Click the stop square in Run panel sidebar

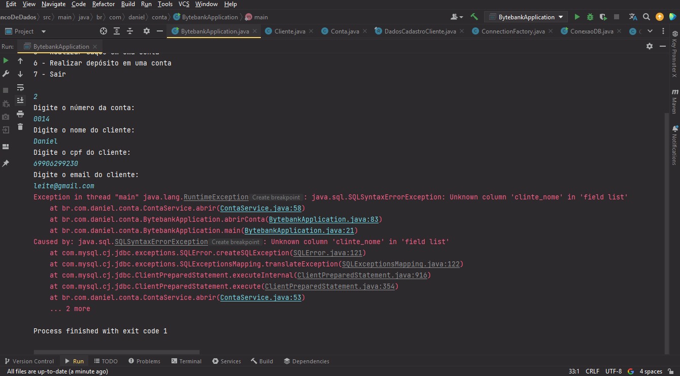coord(6,90)
